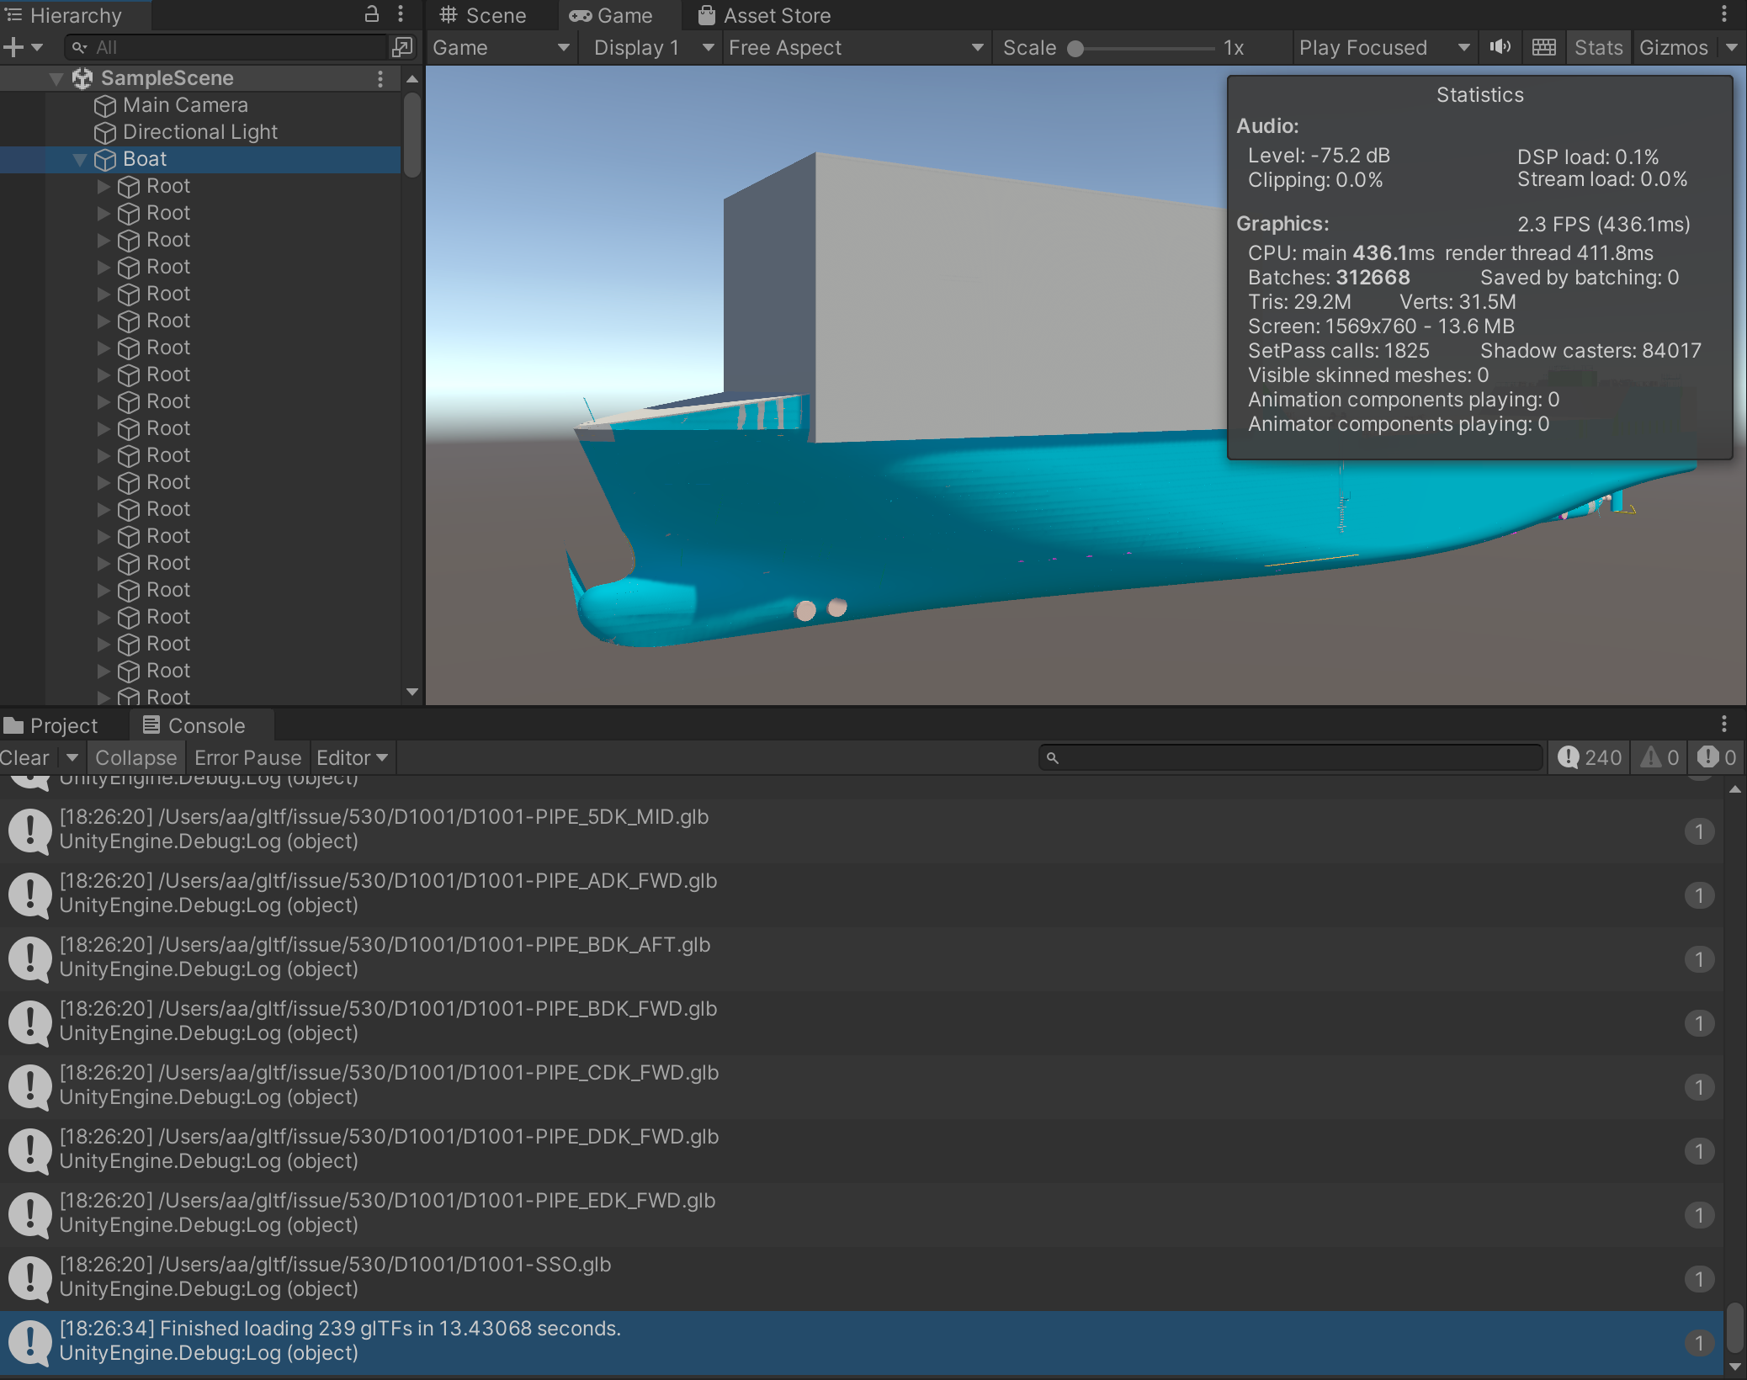
Task: Click the Editor filter button in Console
Action: [x=351, y=756]
